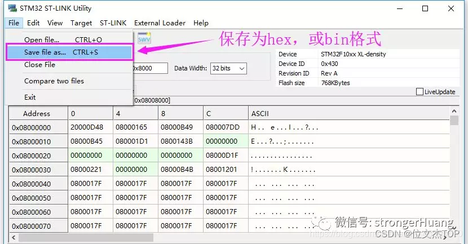
Task: Select cell 08000B4B in memory grid
Action: pyautogui.click(x=180, y=169)
